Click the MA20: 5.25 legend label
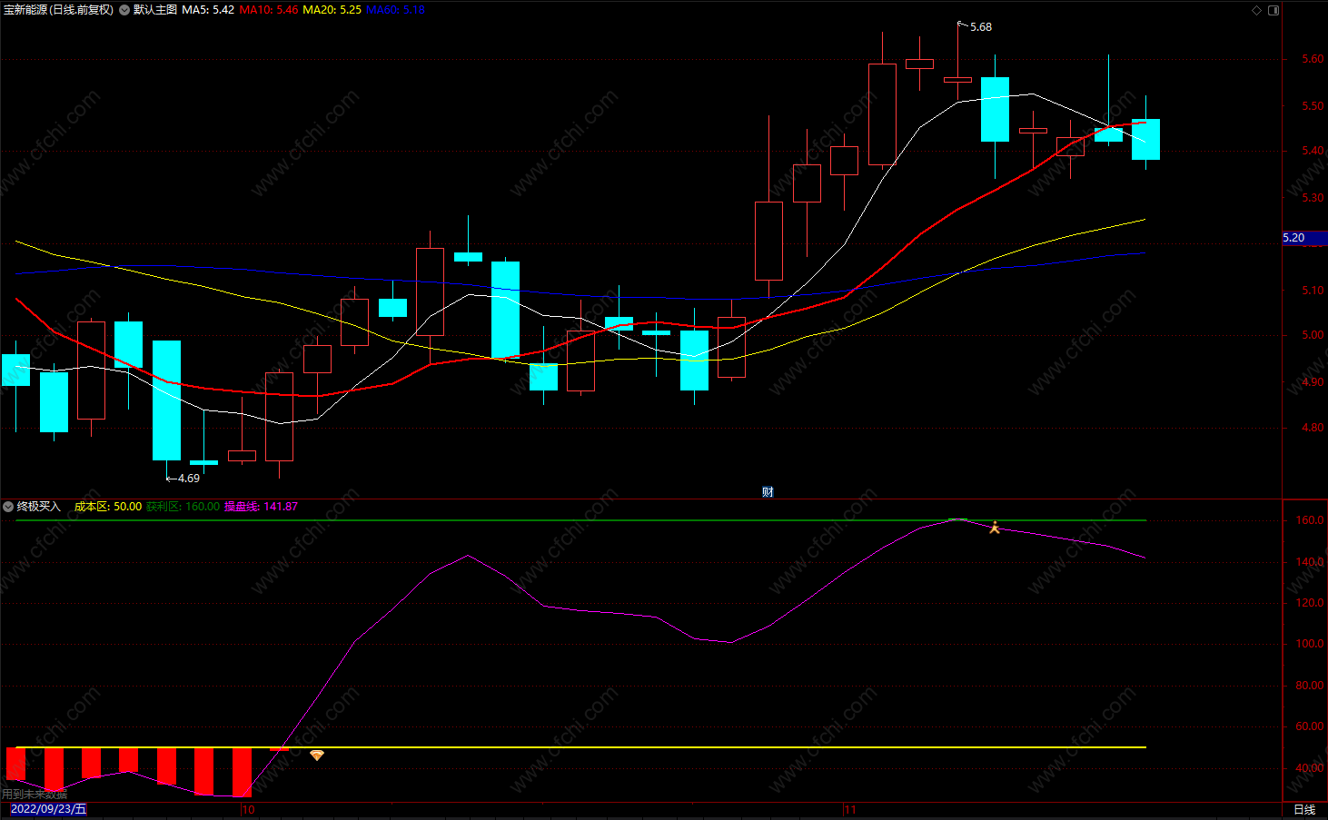 tap(332, 10)
